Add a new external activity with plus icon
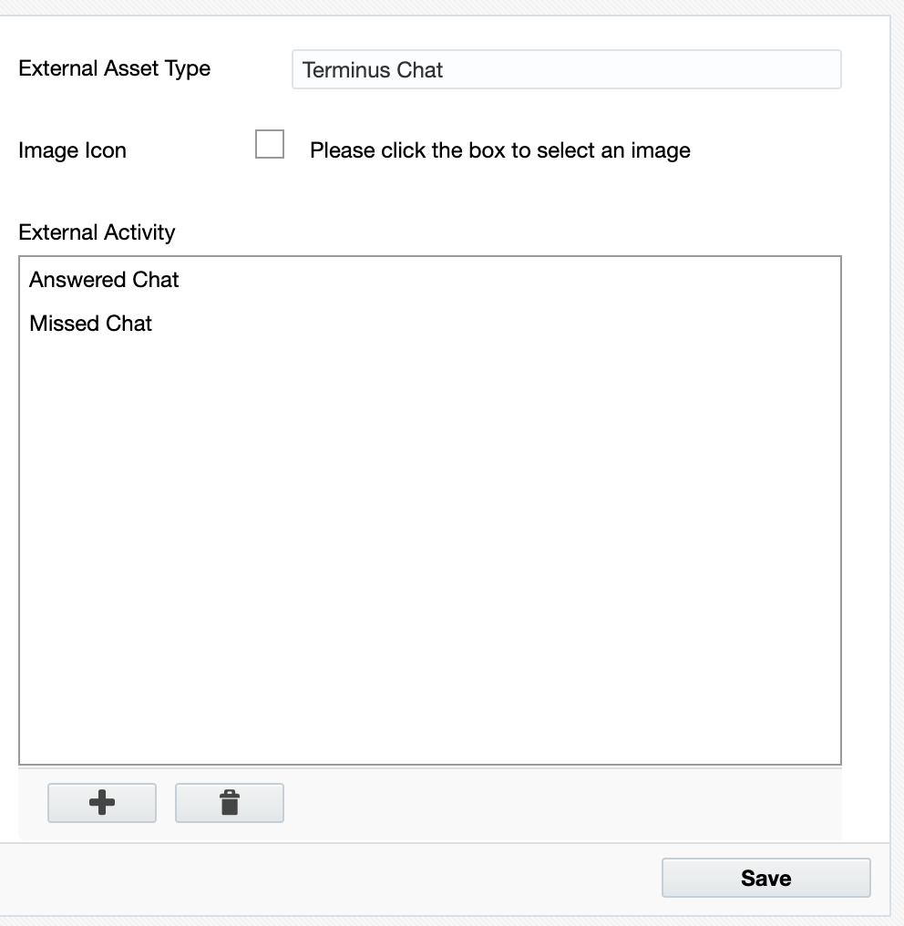The image size is (904, 926). [101, 803]
